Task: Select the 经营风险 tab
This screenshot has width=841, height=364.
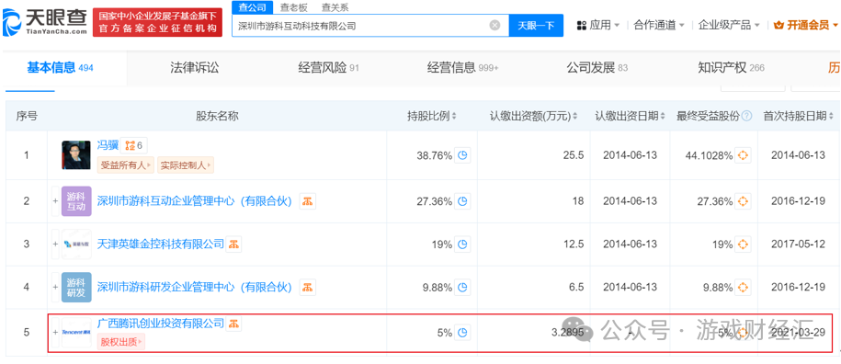Action: pyautogui.click(x=328, y=68)
